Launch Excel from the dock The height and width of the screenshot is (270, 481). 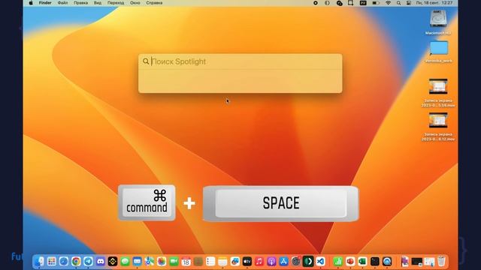pyautogui.click(x=362, y=261)
